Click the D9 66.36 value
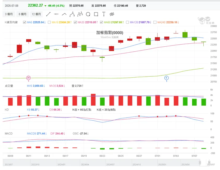The height and width of the screenshot is (170, 220). tap(56, 110)
